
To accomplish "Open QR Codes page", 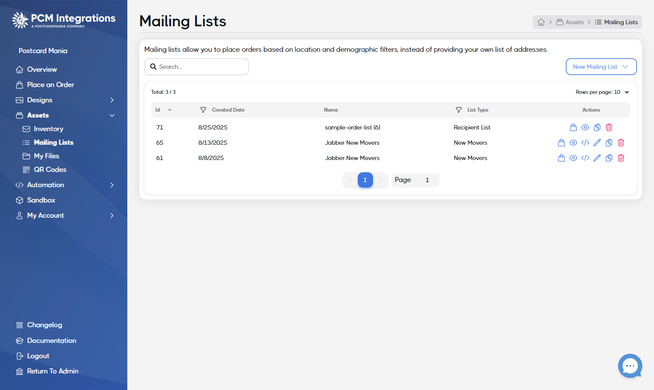I will tap(44, 170).
